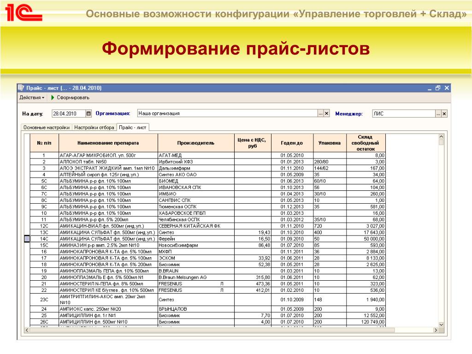
Task: Select the АЛОЭ ЭКСТРАКТ ЖИДКИЙ row name
Action: tap(108, 168)
